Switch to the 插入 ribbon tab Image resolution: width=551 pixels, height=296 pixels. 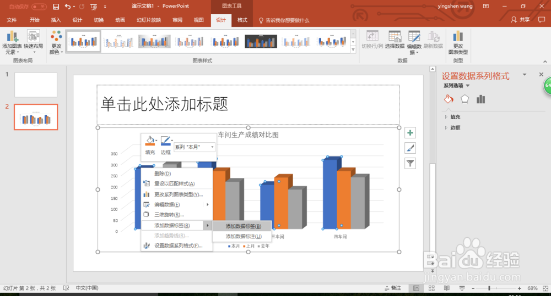(x=56, y=20)
